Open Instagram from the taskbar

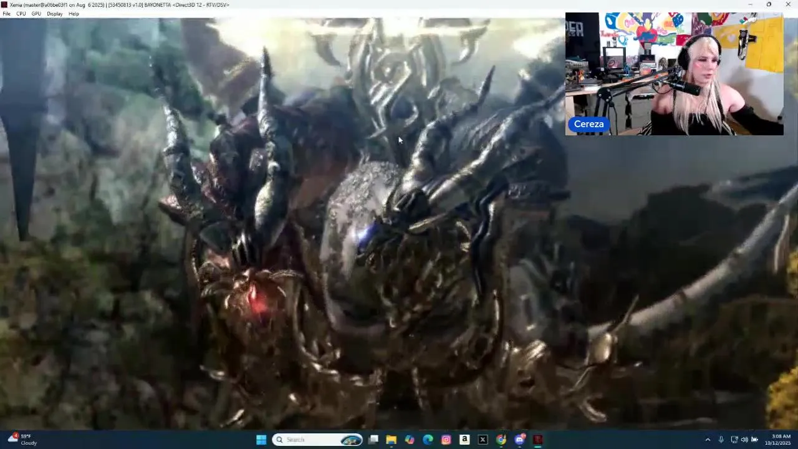[x=446, y=440]
